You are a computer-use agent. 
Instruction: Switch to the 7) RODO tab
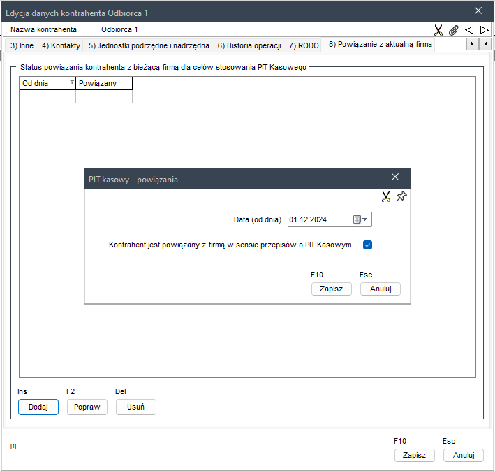point(304,45)
